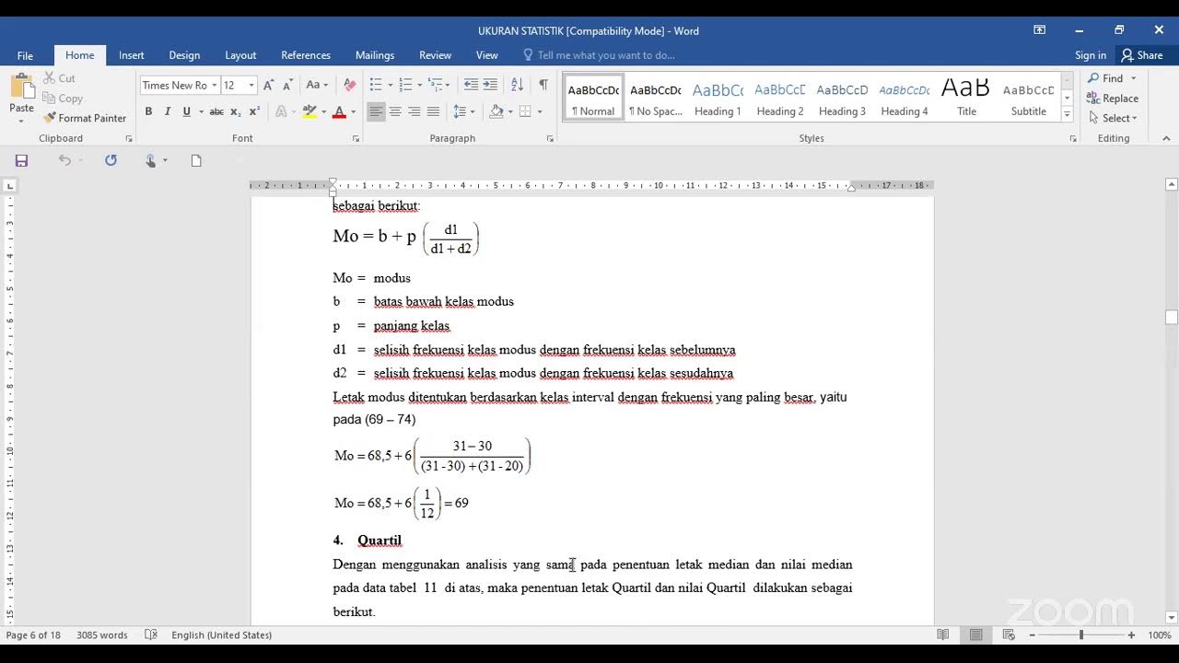Viewport: 1179px width, 663px height.
Task: Toggle Italic formatting
Action: tap(168, 111)
